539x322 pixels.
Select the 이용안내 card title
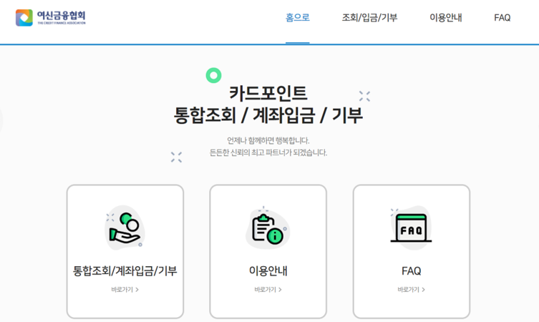click(268, 270)
